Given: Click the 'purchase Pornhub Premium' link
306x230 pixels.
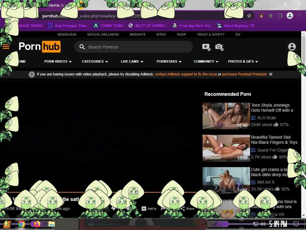Looking at the screenshot, I should point(244,74).
